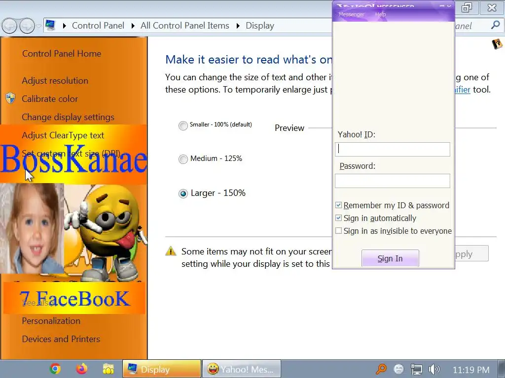Click the computer icon in the address bar
Image resolution: width=505 pixels, height=378 pixels.
pos(50,25)
